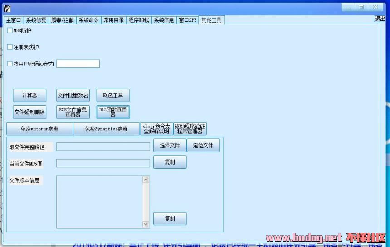
Task: Select the 解毒/拦截 tab
Action: point(62,20)
